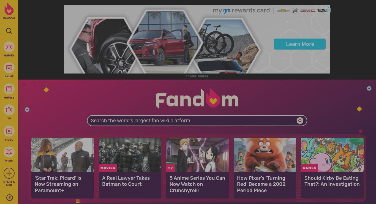
Task: Click the search submit button in search bar
Action: pyautogui.click(x=300, y=121)
